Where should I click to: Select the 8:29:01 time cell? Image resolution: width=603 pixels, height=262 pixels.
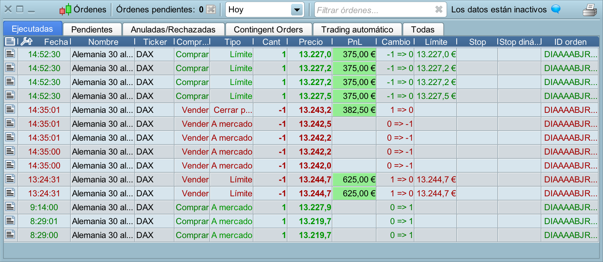pos(44,221)
